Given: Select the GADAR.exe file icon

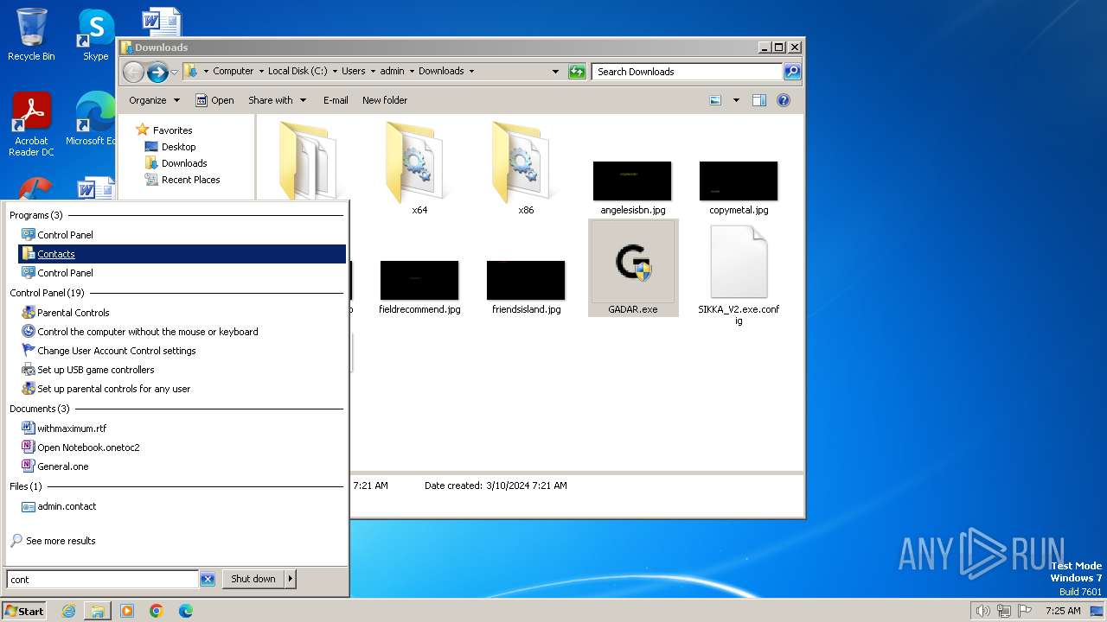Looking at the screenshot, I should pos(633,268).
